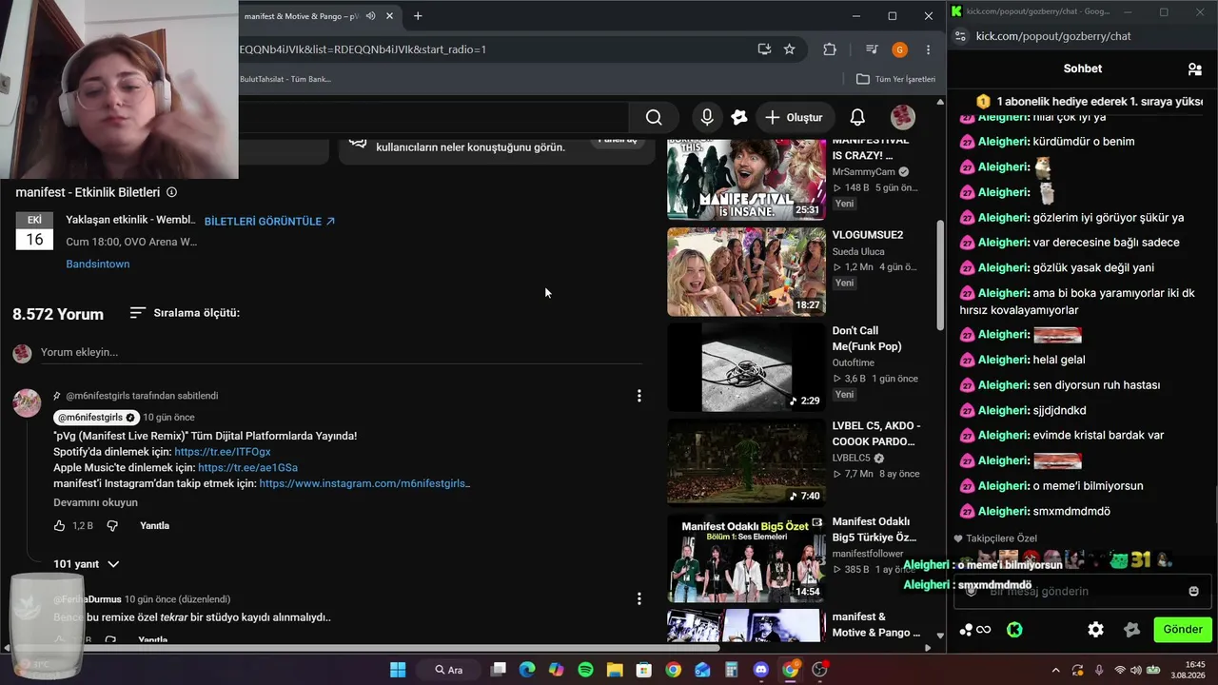
Task: Click info icon next to Etkinlik Biletleri
Action: [171, 192]
